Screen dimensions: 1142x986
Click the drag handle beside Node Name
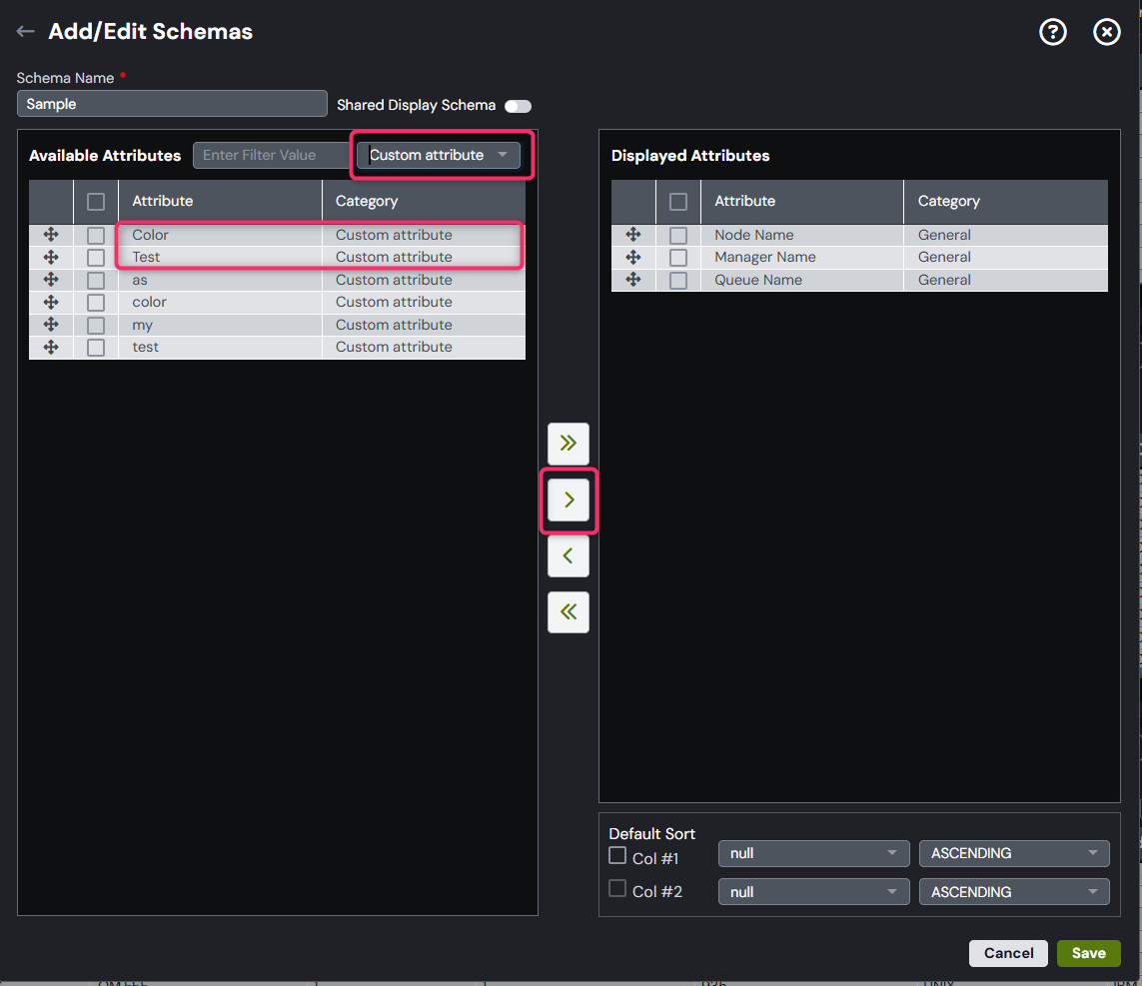click(x=633, y=234)
